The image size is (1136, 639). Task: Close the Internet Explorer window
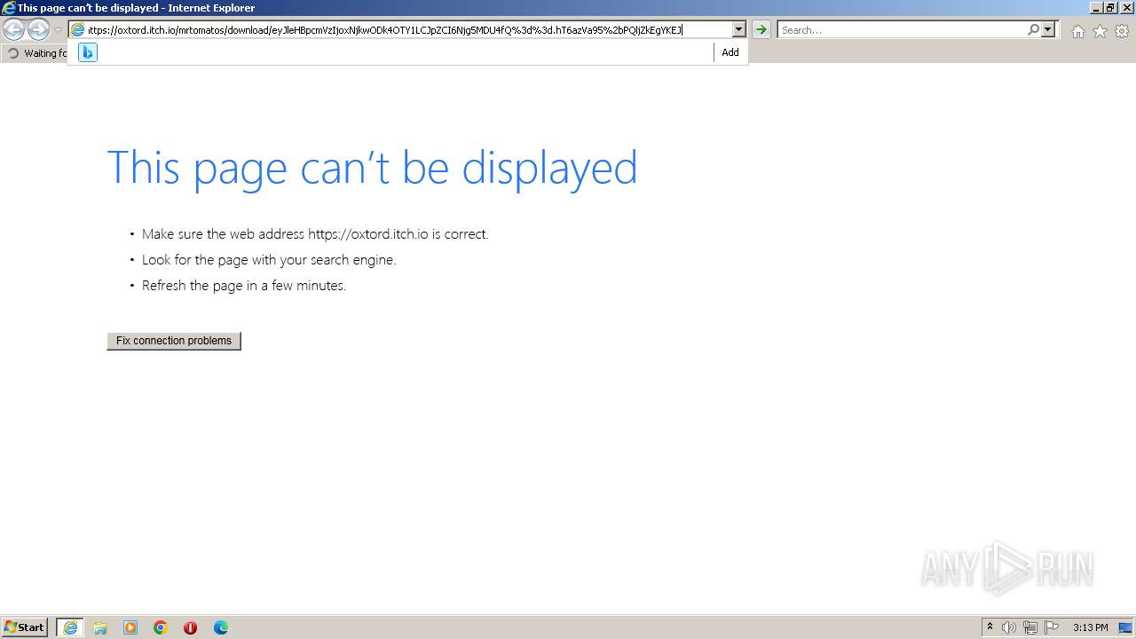(1125, 8)
